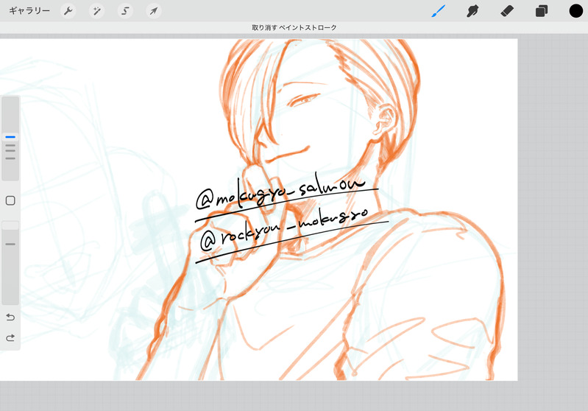588x411 pixels.
Task: Open the Layers panel
Action: coord(542,11)
